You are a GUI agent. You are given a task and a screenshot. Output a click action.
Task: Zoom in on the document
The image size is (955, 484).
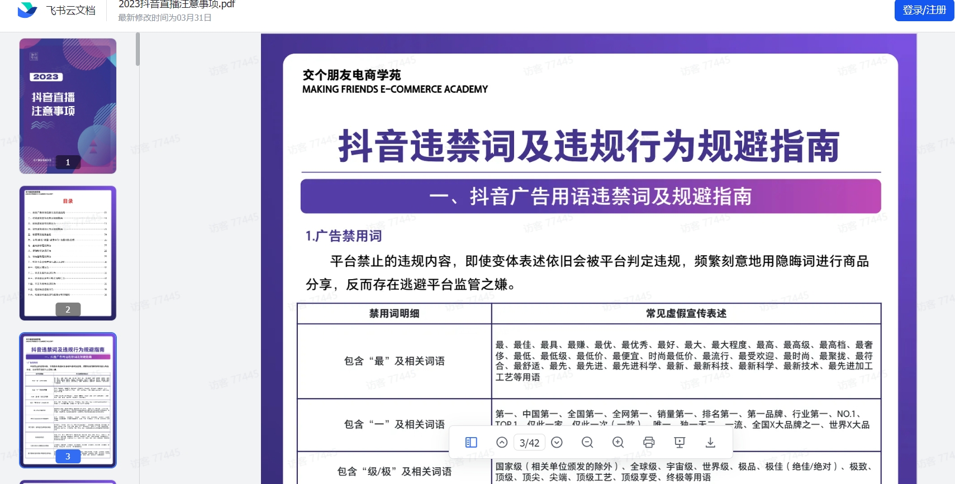pyautogui.click(x=618, y=442)
